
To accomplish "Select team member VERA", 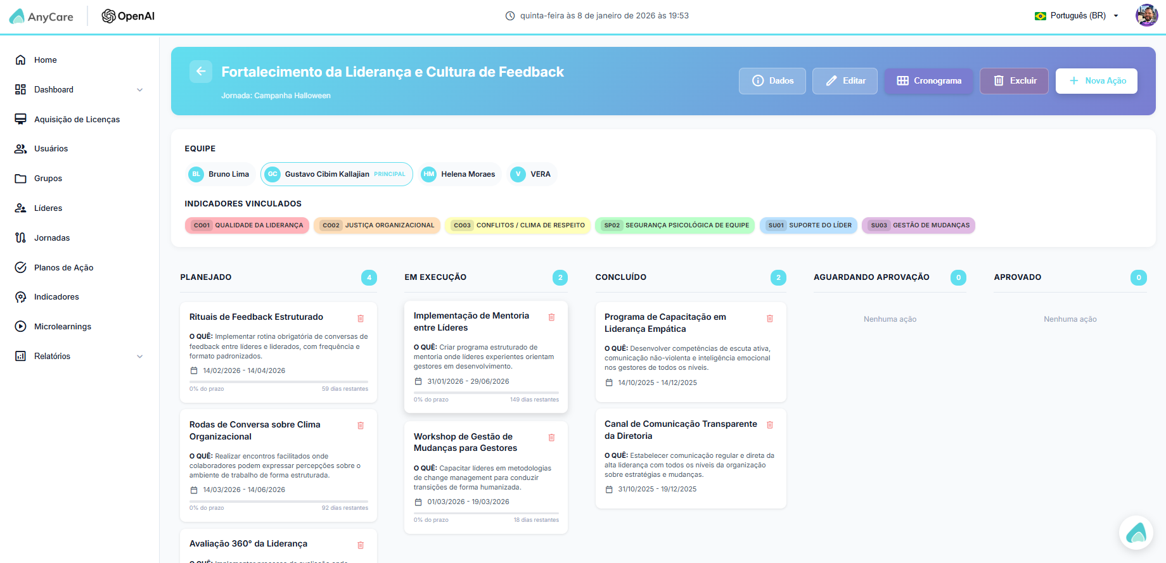I will tap(532, 174).
